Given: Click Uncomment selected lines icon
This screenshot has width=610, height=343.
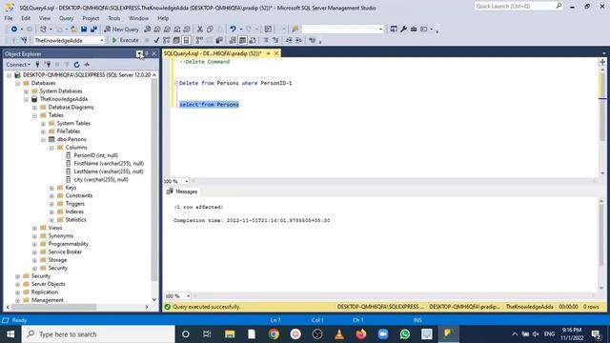Looking at the screenshot, I should coord(275,40).
